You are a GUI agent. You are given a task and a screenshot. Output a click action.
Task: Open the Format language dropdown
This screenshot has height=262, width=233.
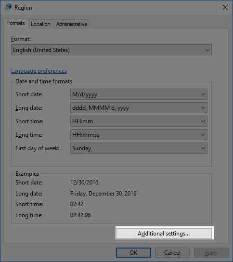pyautogui.click(x=111, y=50)
